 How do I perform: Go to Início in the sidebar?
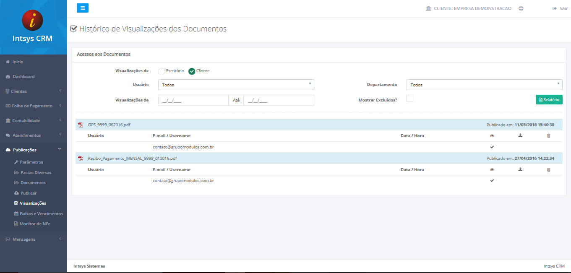(34, 62)
